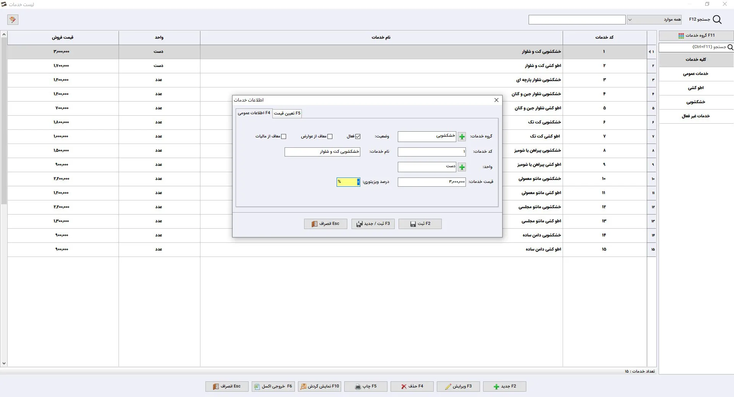Click the واحد column header
This screenshot has width=734, height=397.
[x=159, y=37]
